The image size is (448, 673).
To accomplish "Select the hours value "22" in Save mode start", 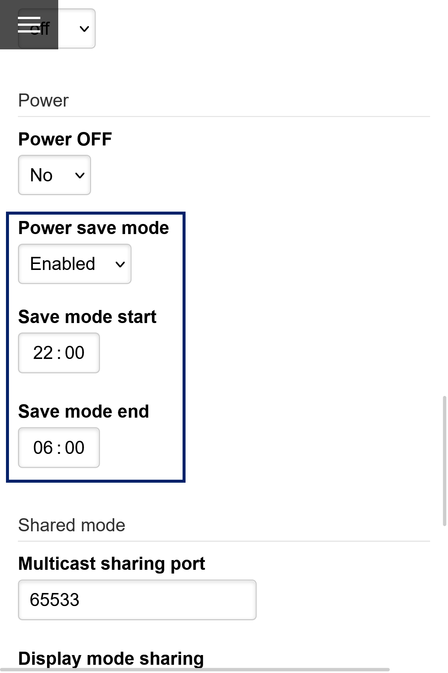I will [42, 353].
